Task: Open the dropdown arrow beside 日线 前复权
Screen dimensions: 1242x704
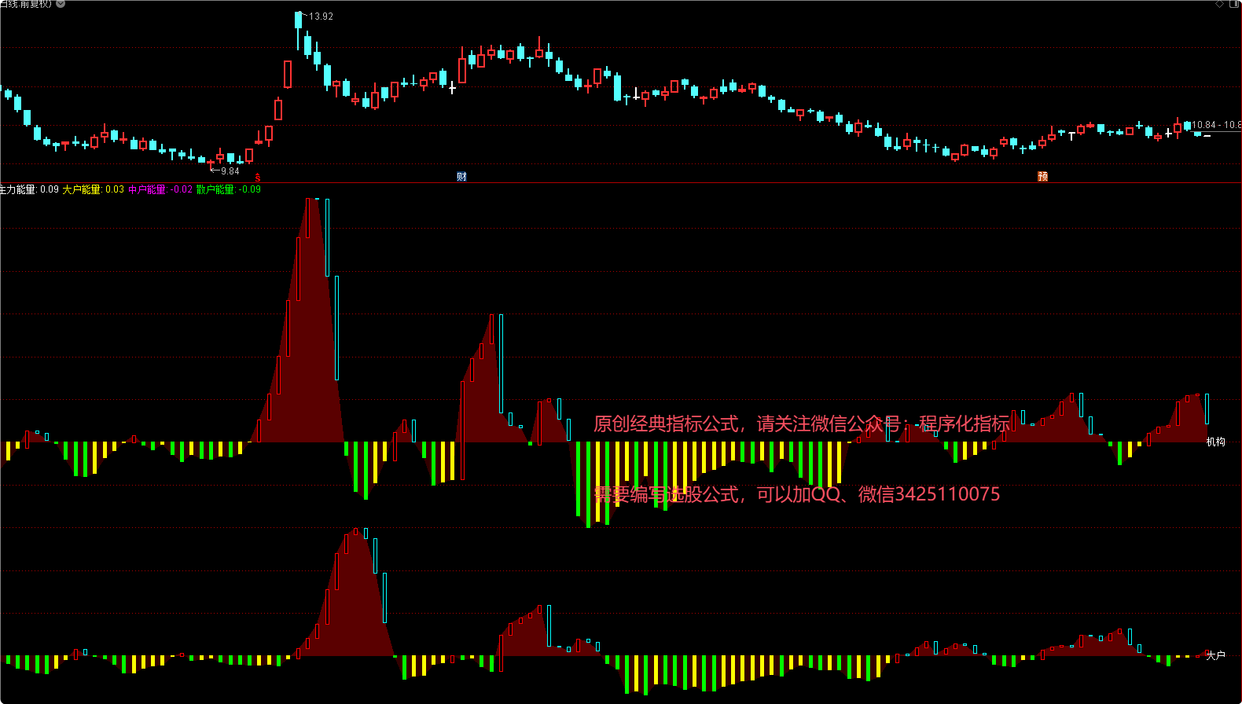Action: click(61, 4)
